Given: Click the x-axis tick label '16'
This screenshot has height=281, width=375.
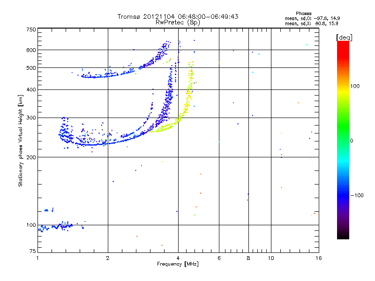Looking at the screenshot, I should pos(319,258).
